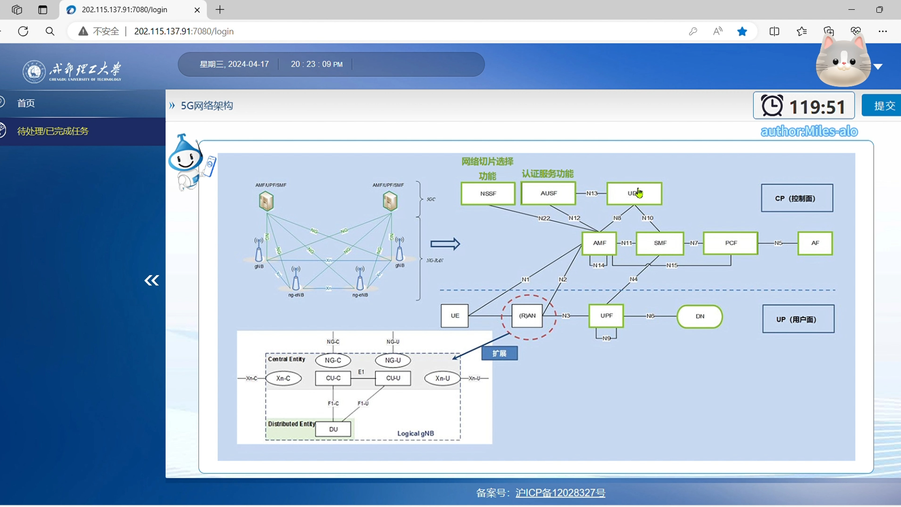Open the collections icon

829,31
